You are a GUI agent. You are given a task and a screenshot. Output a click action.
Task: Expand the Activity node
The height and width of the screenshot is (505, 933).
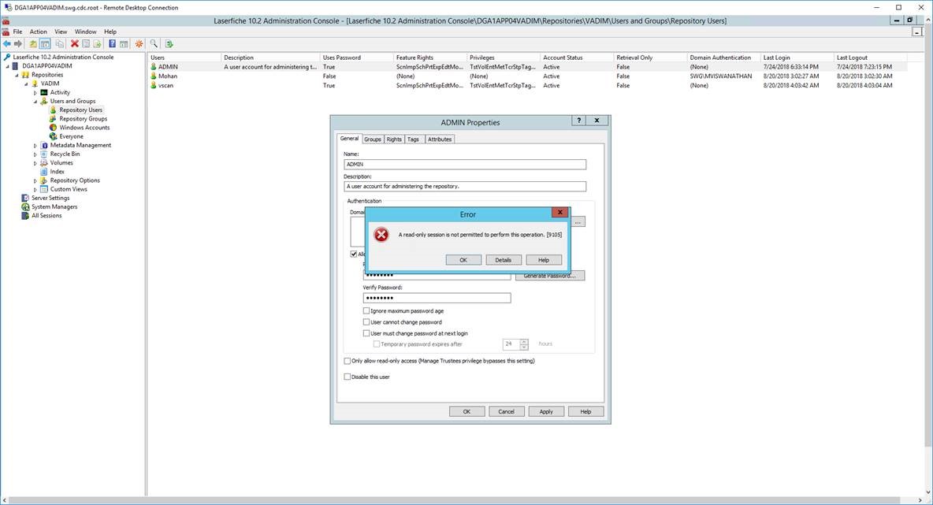click(x=35, y=93)
